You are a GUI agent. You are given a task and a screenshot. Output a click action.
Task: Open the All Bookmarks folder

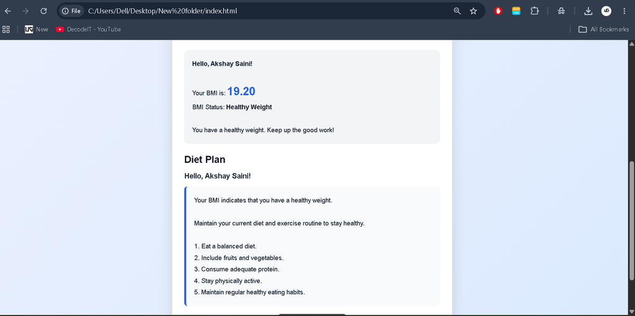[603, 29]
